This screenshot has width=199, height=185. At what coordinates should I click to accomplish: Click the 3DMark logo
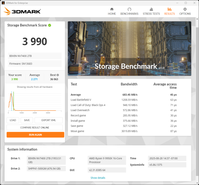point(22,12)
